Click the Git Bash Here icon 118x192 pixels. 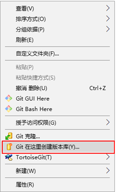[8, 109]
